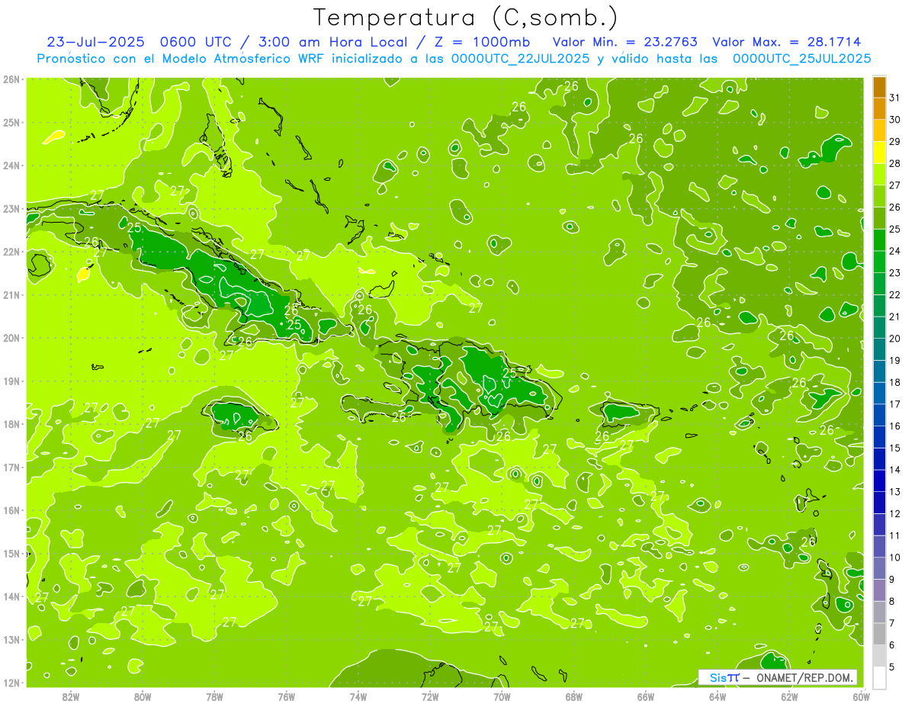915x707 pixels.
Task: Click the white swatch below legend value 5
Action: click(x=879, y=676)
